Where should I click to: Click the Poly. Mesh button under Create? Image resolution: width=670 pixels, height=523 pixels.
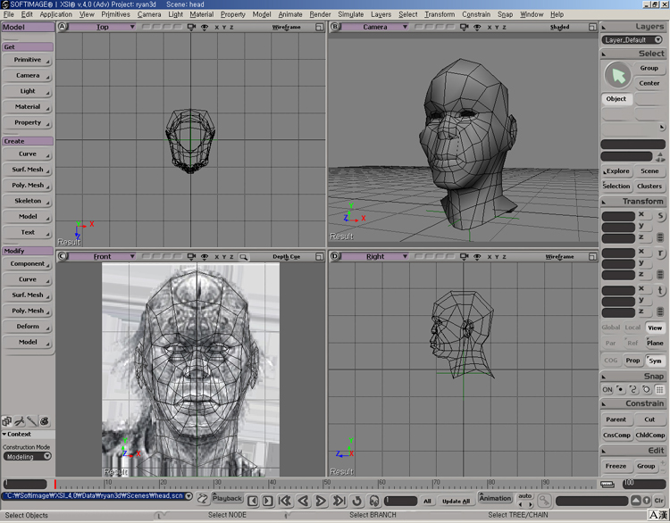click(28, 186)
